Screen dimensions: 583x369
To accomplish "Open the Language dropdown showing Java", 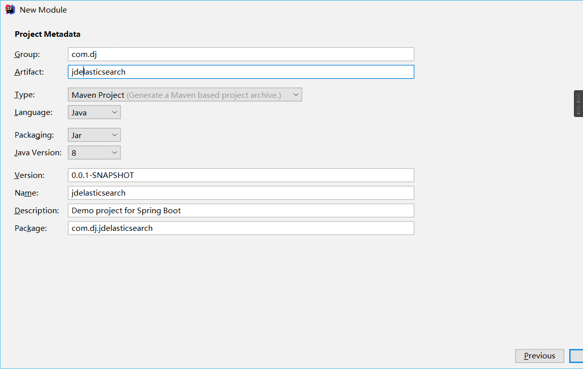I will pyautogui.click(x=94, y=112).
